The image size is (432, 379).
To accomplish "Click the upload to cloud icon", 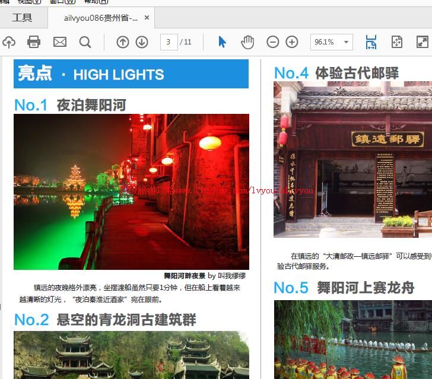I will [x=8, y=42].
